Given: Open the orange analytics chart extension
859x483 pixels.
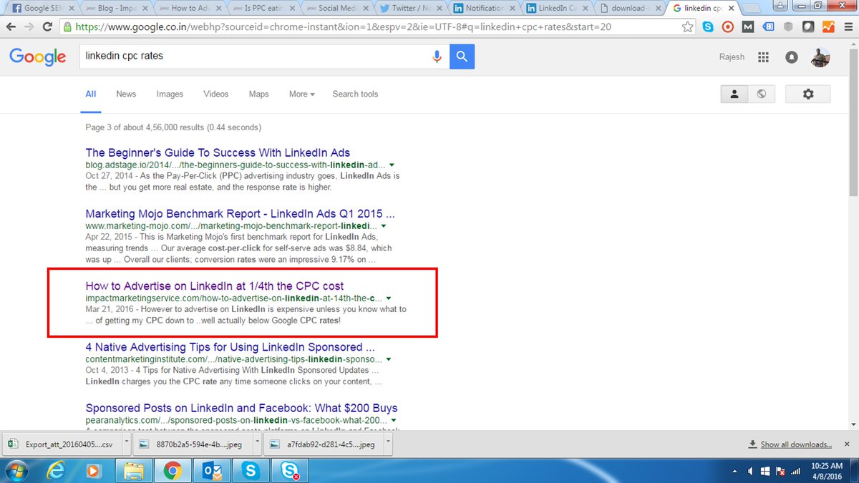Looking at the screenshot, I should tap(828, 26).
